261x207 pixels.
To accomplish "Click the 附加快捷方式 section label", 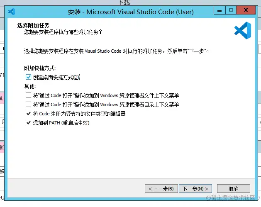I will [x=40, y=68].
